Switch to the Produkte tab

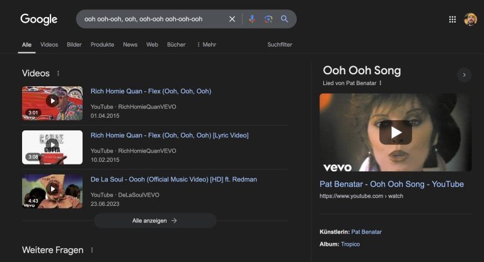[x=102, y=45]
